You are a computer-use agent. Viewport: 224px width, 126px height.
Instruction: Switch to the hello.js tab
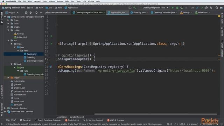(186, 13)
